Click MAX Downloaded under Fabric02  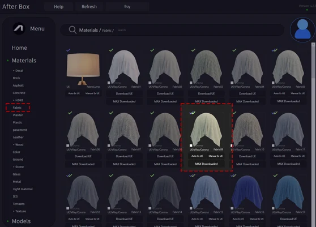pyautogui.click(x=165, y=101)
